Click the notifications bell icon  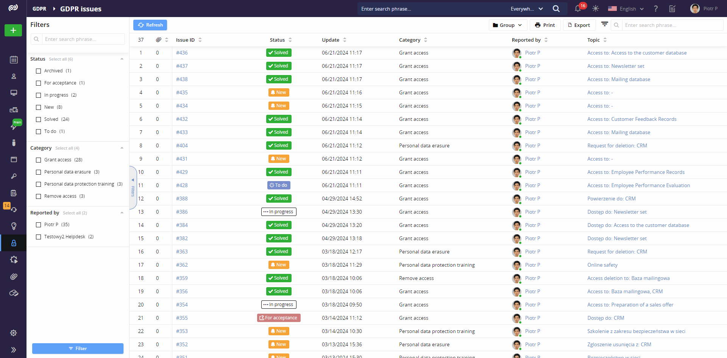578,9
